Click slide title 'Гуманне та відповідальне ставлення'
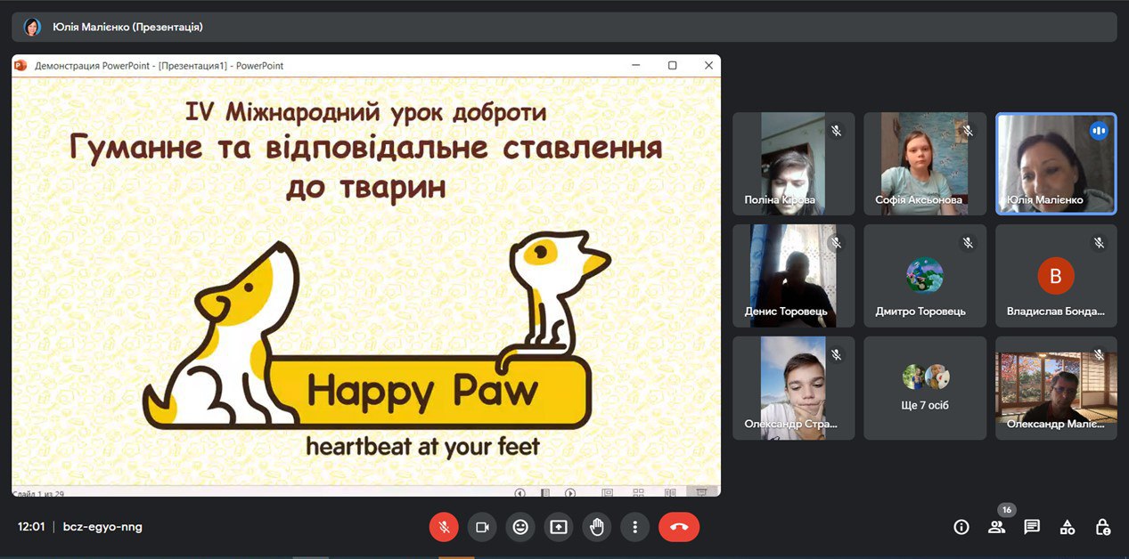The image size is (1129, 559). [366, 148]
